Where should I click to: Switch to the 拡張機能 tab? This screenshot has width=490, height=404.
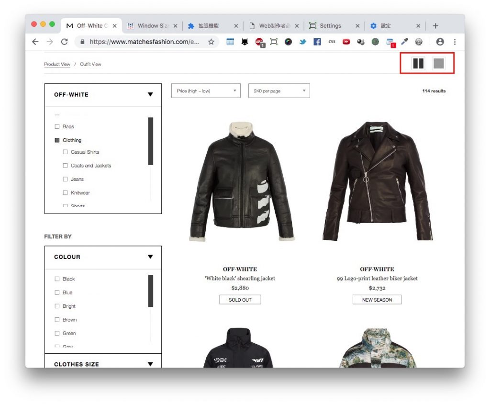click(212, 26)
